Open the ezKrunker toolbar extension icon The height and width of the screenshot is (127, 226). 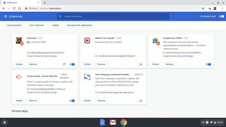click(x=215, y=8)
